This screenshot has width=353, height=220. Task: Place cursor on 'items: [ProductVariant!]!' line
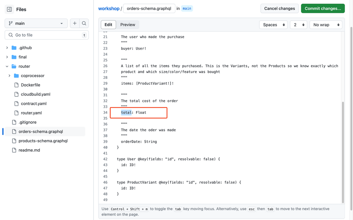tap(147, 84)
